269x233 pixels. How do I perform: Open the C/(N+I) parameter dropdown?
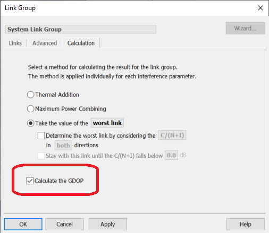(172, 135)
